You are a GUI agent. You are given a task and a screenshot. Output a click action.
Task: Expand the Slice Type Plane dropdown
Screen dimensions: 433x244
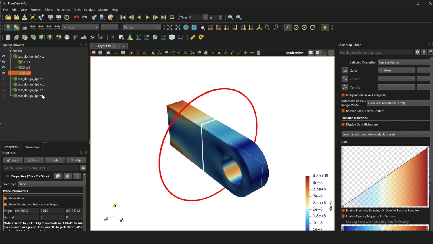click(x=50, y=184)
